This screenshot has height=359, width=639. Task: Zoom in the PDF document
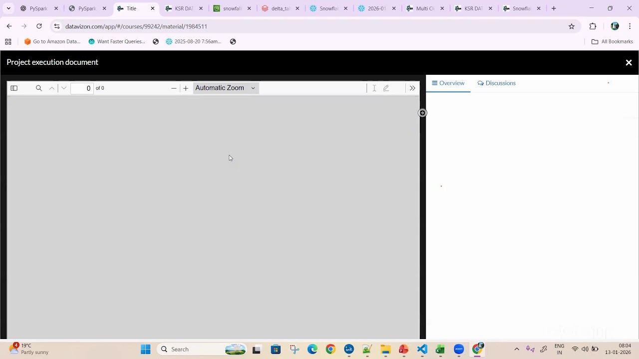[186, 88]
